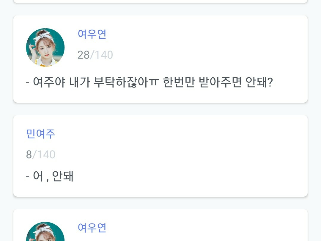Tap the partially visible card at the top edge

pyautogui.click(x=160, y=1)
